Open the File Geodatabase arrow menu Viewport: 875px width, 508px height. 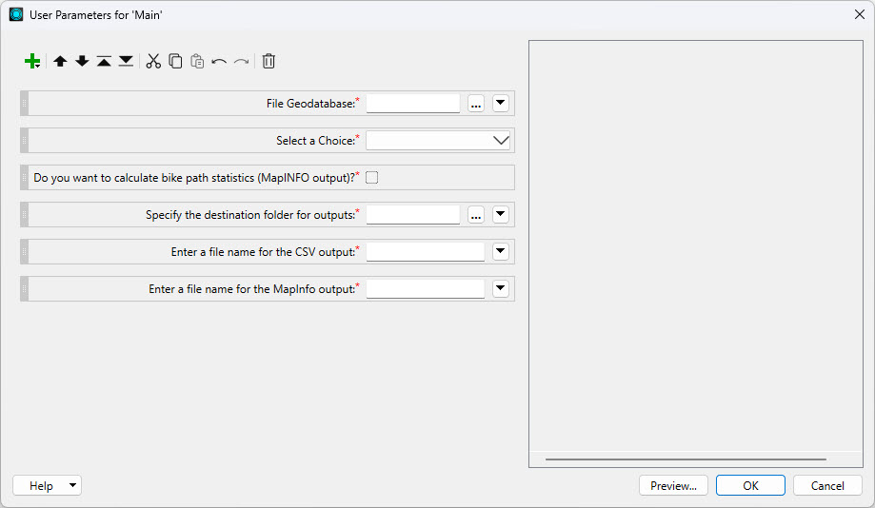(x=501, y=103)
